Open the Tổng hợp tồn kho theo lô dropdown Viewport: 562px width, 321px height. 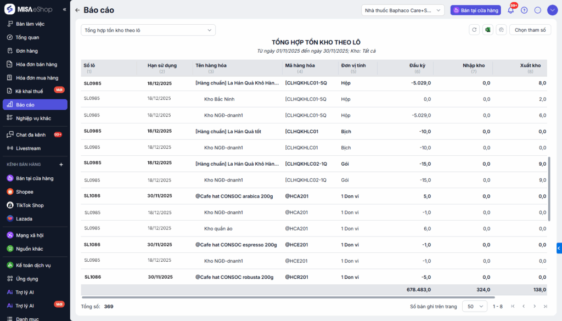tap(148, 30)
